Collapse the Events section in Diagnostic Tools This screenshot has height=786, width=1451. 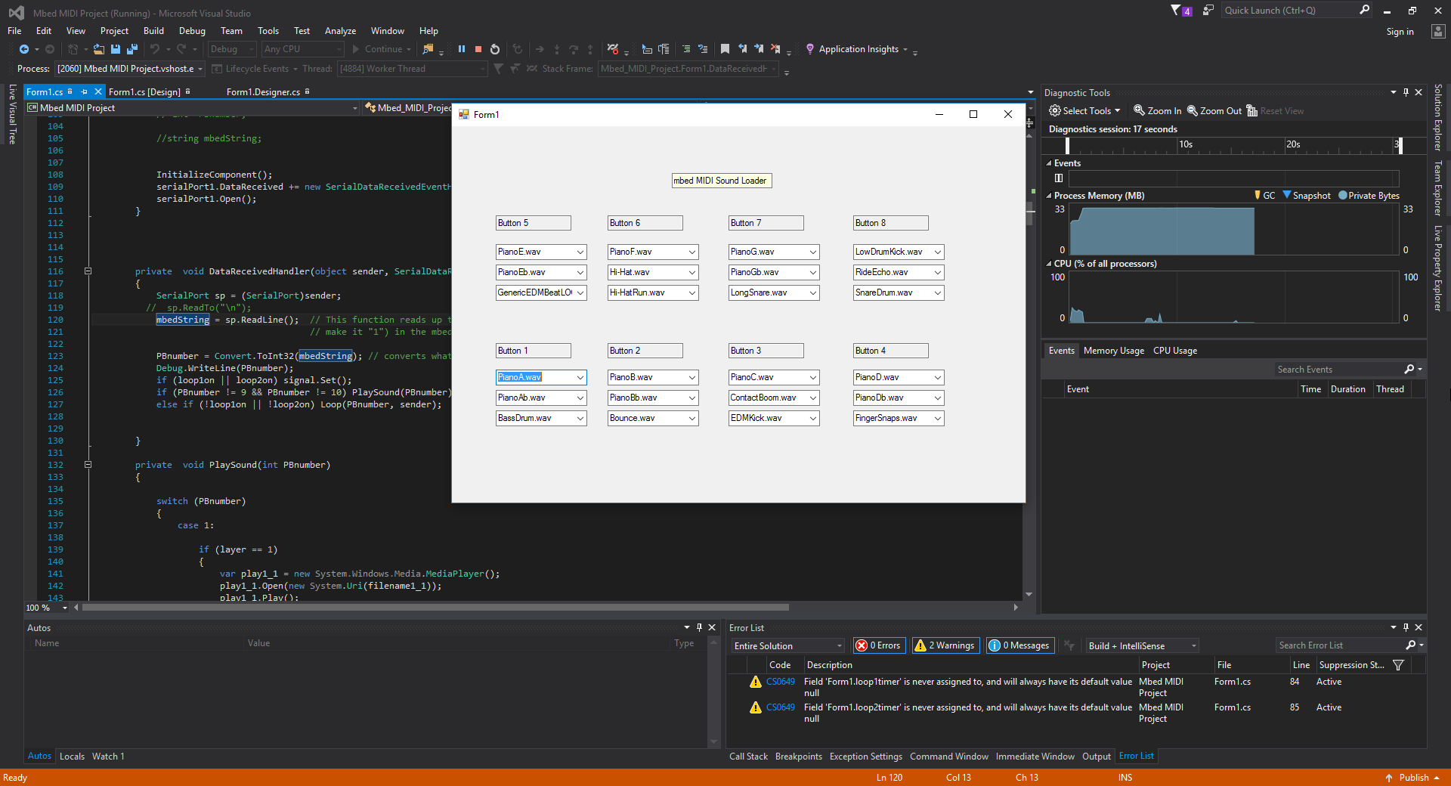coord(1049,163)
